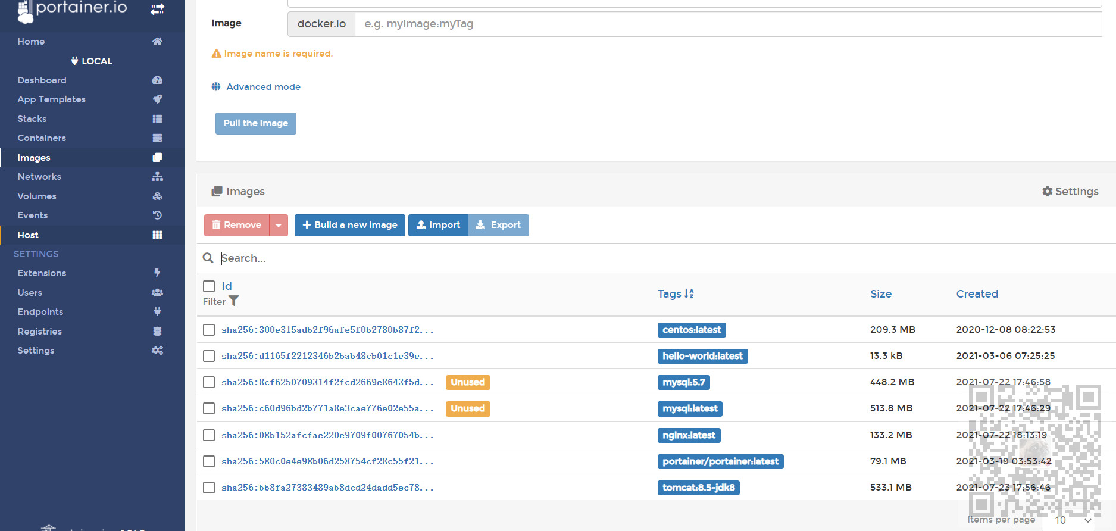Click the 209.3 MB size cell
The height and width of the screenshot is (531, 1116).
(893, 329)
